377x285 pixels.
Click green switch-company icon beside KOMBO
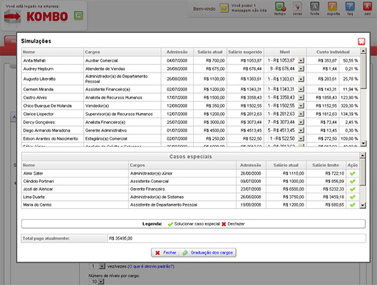pos(78,16)
